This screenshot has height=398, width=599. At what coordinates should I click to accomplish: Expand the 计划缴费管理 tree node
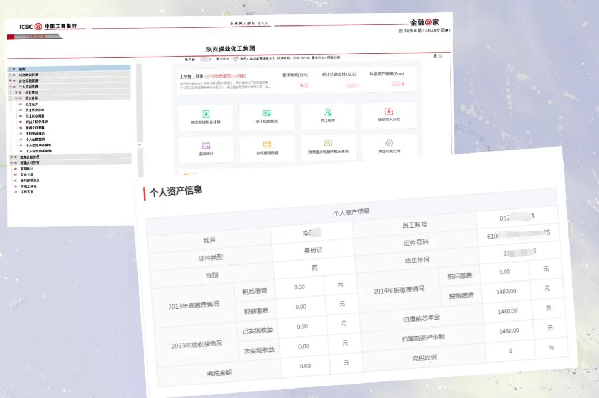coord(9,75)
